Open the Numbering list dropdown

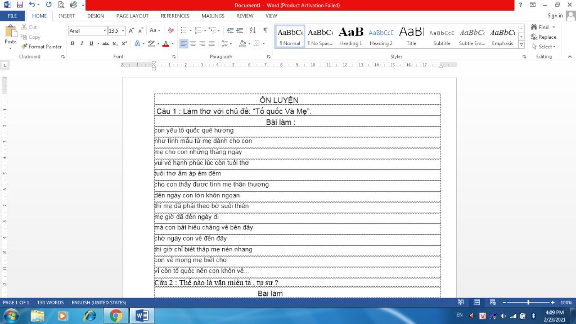tap(205, 31)
